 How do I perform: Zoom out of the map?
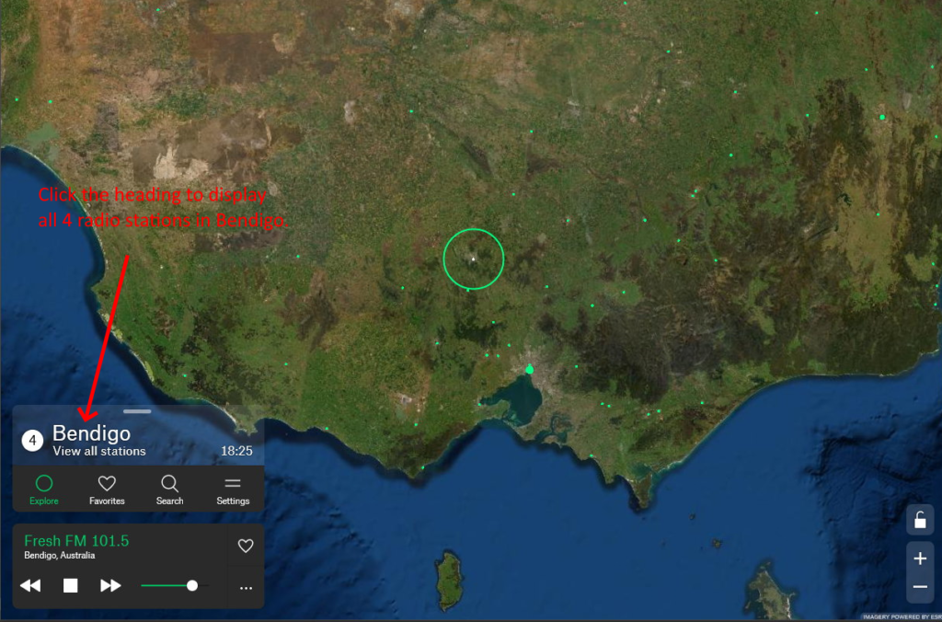click(920, 586)
